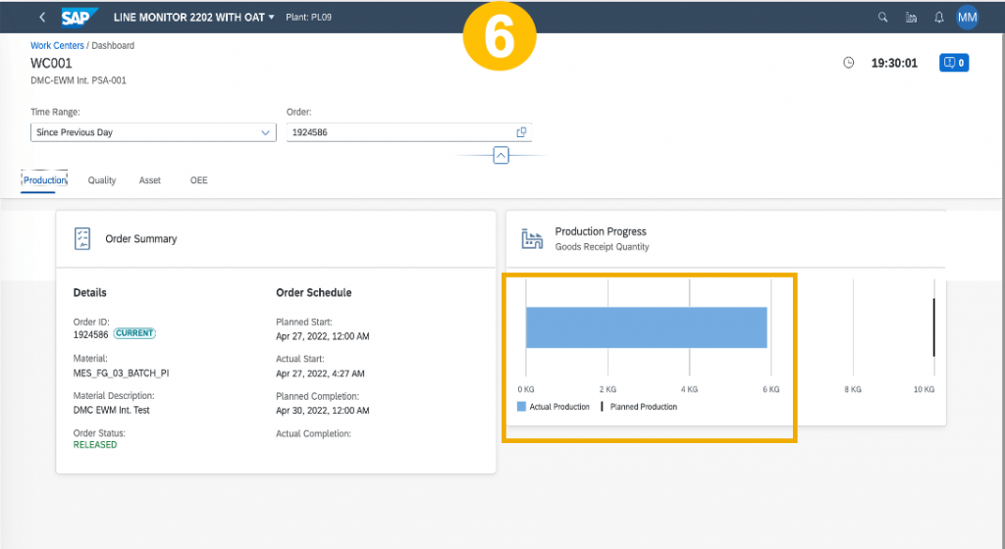Click the 19:30:01 time display
Viewport: 1005px width, 549px height.
(x=894, y=63)
